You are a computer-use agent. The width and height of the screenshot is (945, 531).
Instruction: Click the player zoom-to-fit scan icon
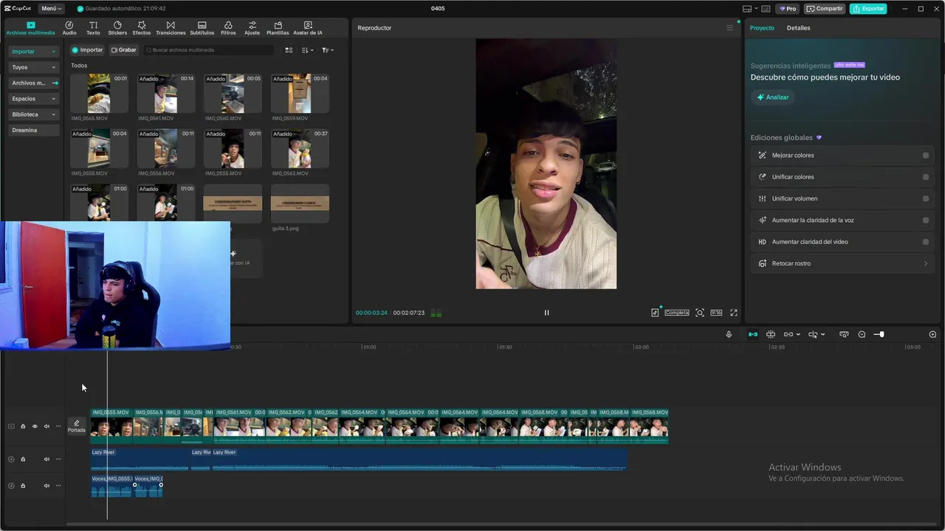pos(700,313)
